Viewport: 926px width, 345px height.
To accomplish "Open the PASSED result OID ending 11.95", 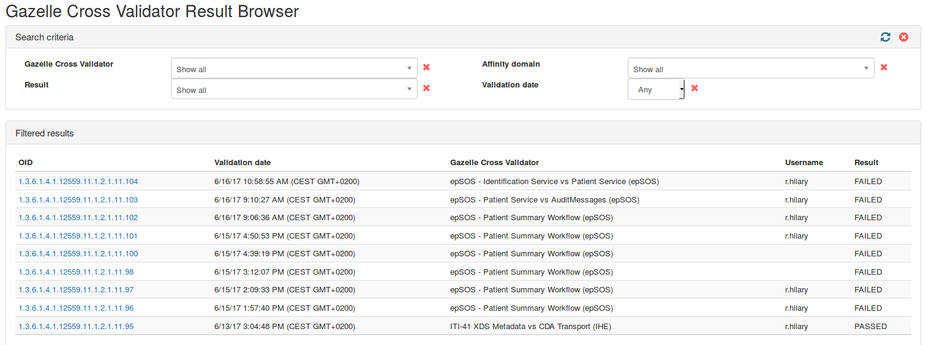I will (76, 327).
